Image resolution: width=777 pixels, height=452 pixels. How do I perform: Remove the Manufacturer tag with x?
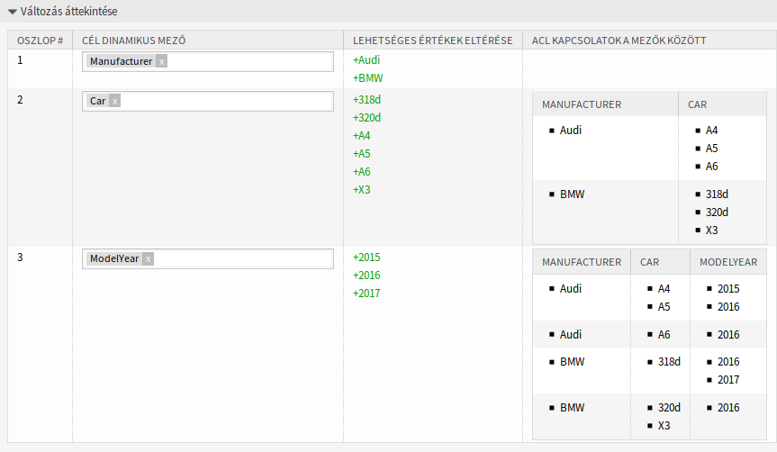(161, 61)
